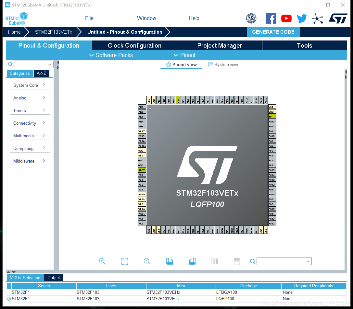
Task: Click the down arrow on the bottom panel splitter
Action: coord(14,272)
